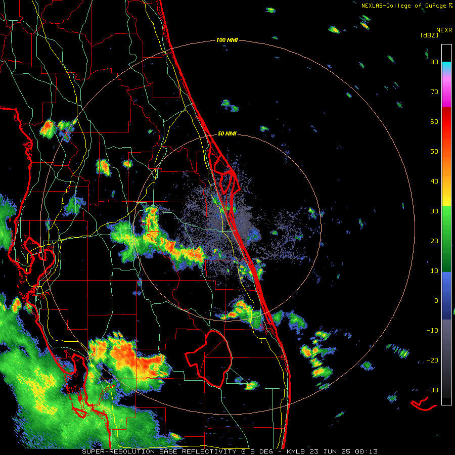The width and height of the screenshot is (455, 455).
Task: Click the pink-magenta band of the color bar
Action: pyautogui.click(x=446, y=90)
